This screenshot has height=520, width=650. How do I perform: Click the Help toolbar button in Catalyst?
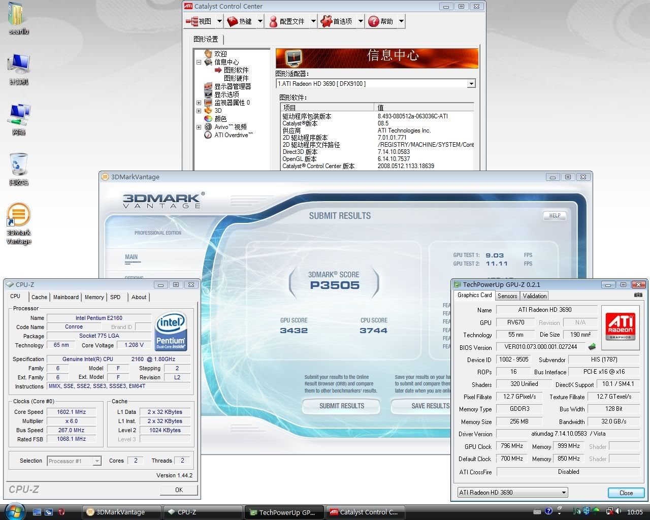tap(381, 21)
